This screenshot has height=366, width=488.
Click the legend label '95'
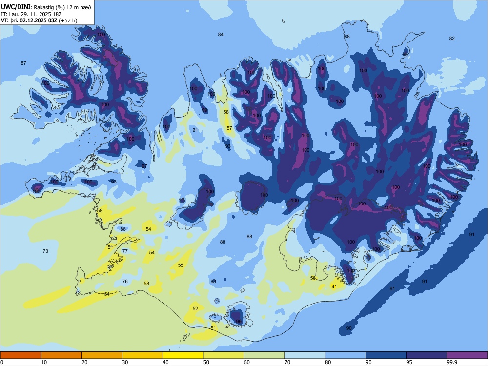click(x=409, y=362)
